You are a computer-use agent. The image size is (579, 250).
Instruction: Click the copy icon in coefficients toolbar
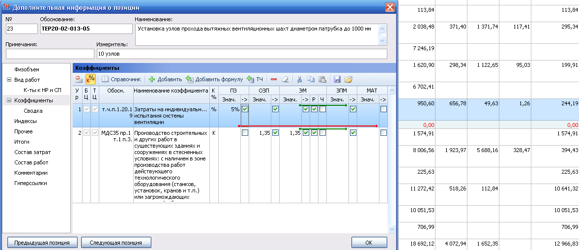(311, 79)
